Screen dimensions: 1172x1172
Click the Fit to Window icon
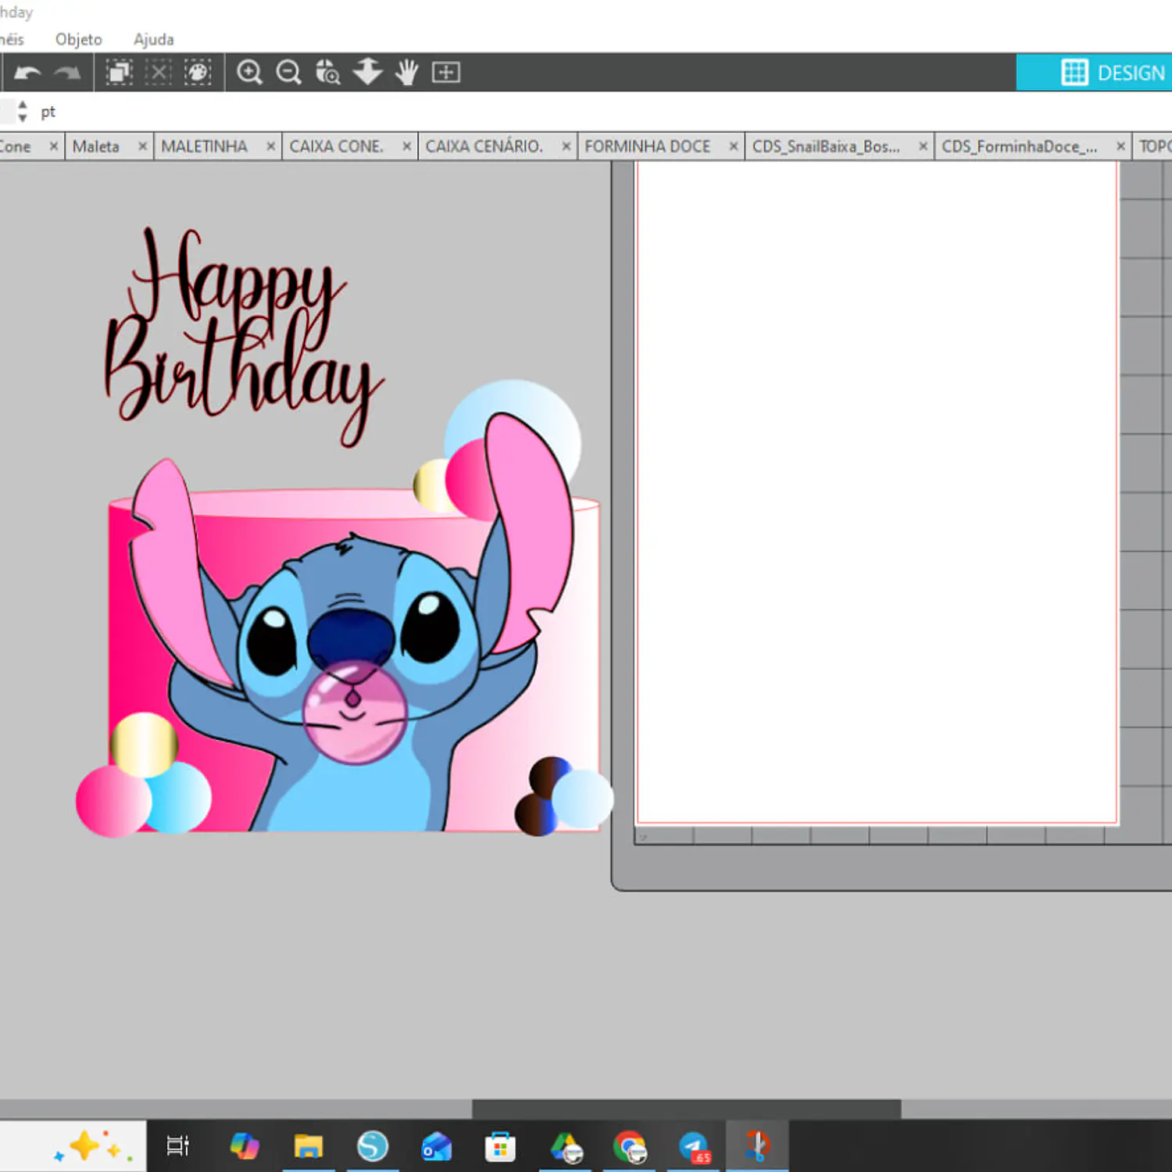coord(446,73)
